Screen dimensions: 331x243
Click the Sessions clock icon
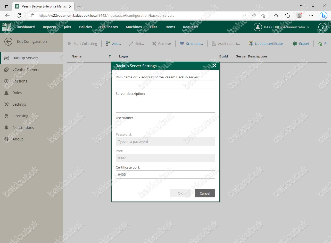[7, 81]
